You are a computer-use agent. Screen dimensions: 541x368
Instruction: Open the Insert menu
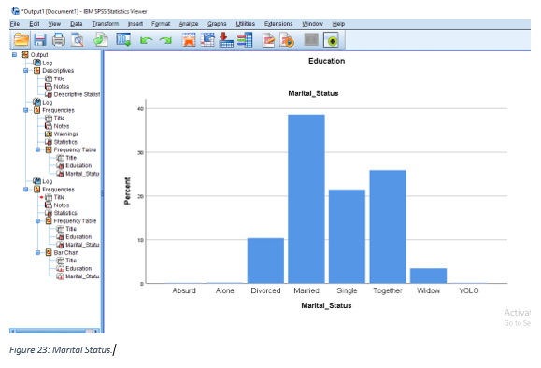coord(135,23)
